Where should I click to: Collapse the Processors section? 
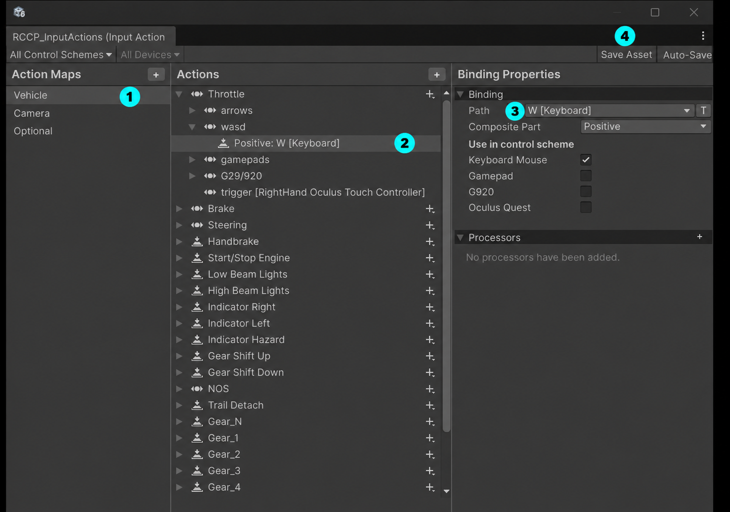[460, 238]
